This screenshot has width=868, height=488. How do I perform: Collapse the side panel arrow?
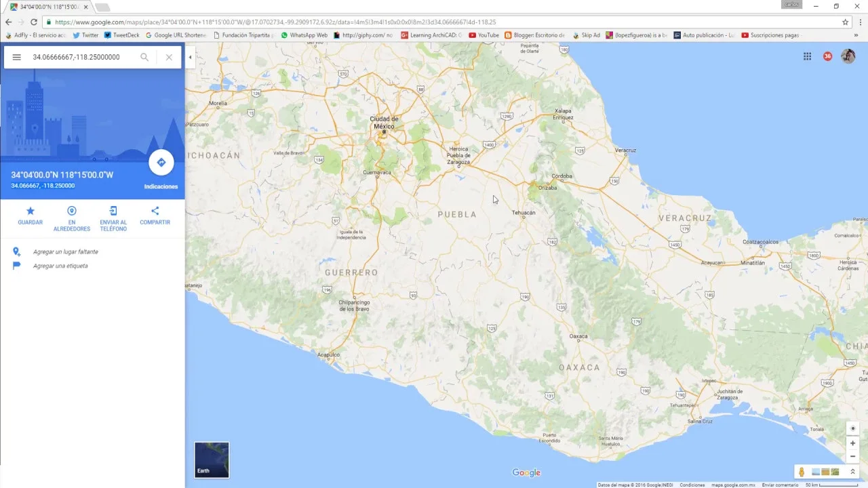tap(190, 58)
